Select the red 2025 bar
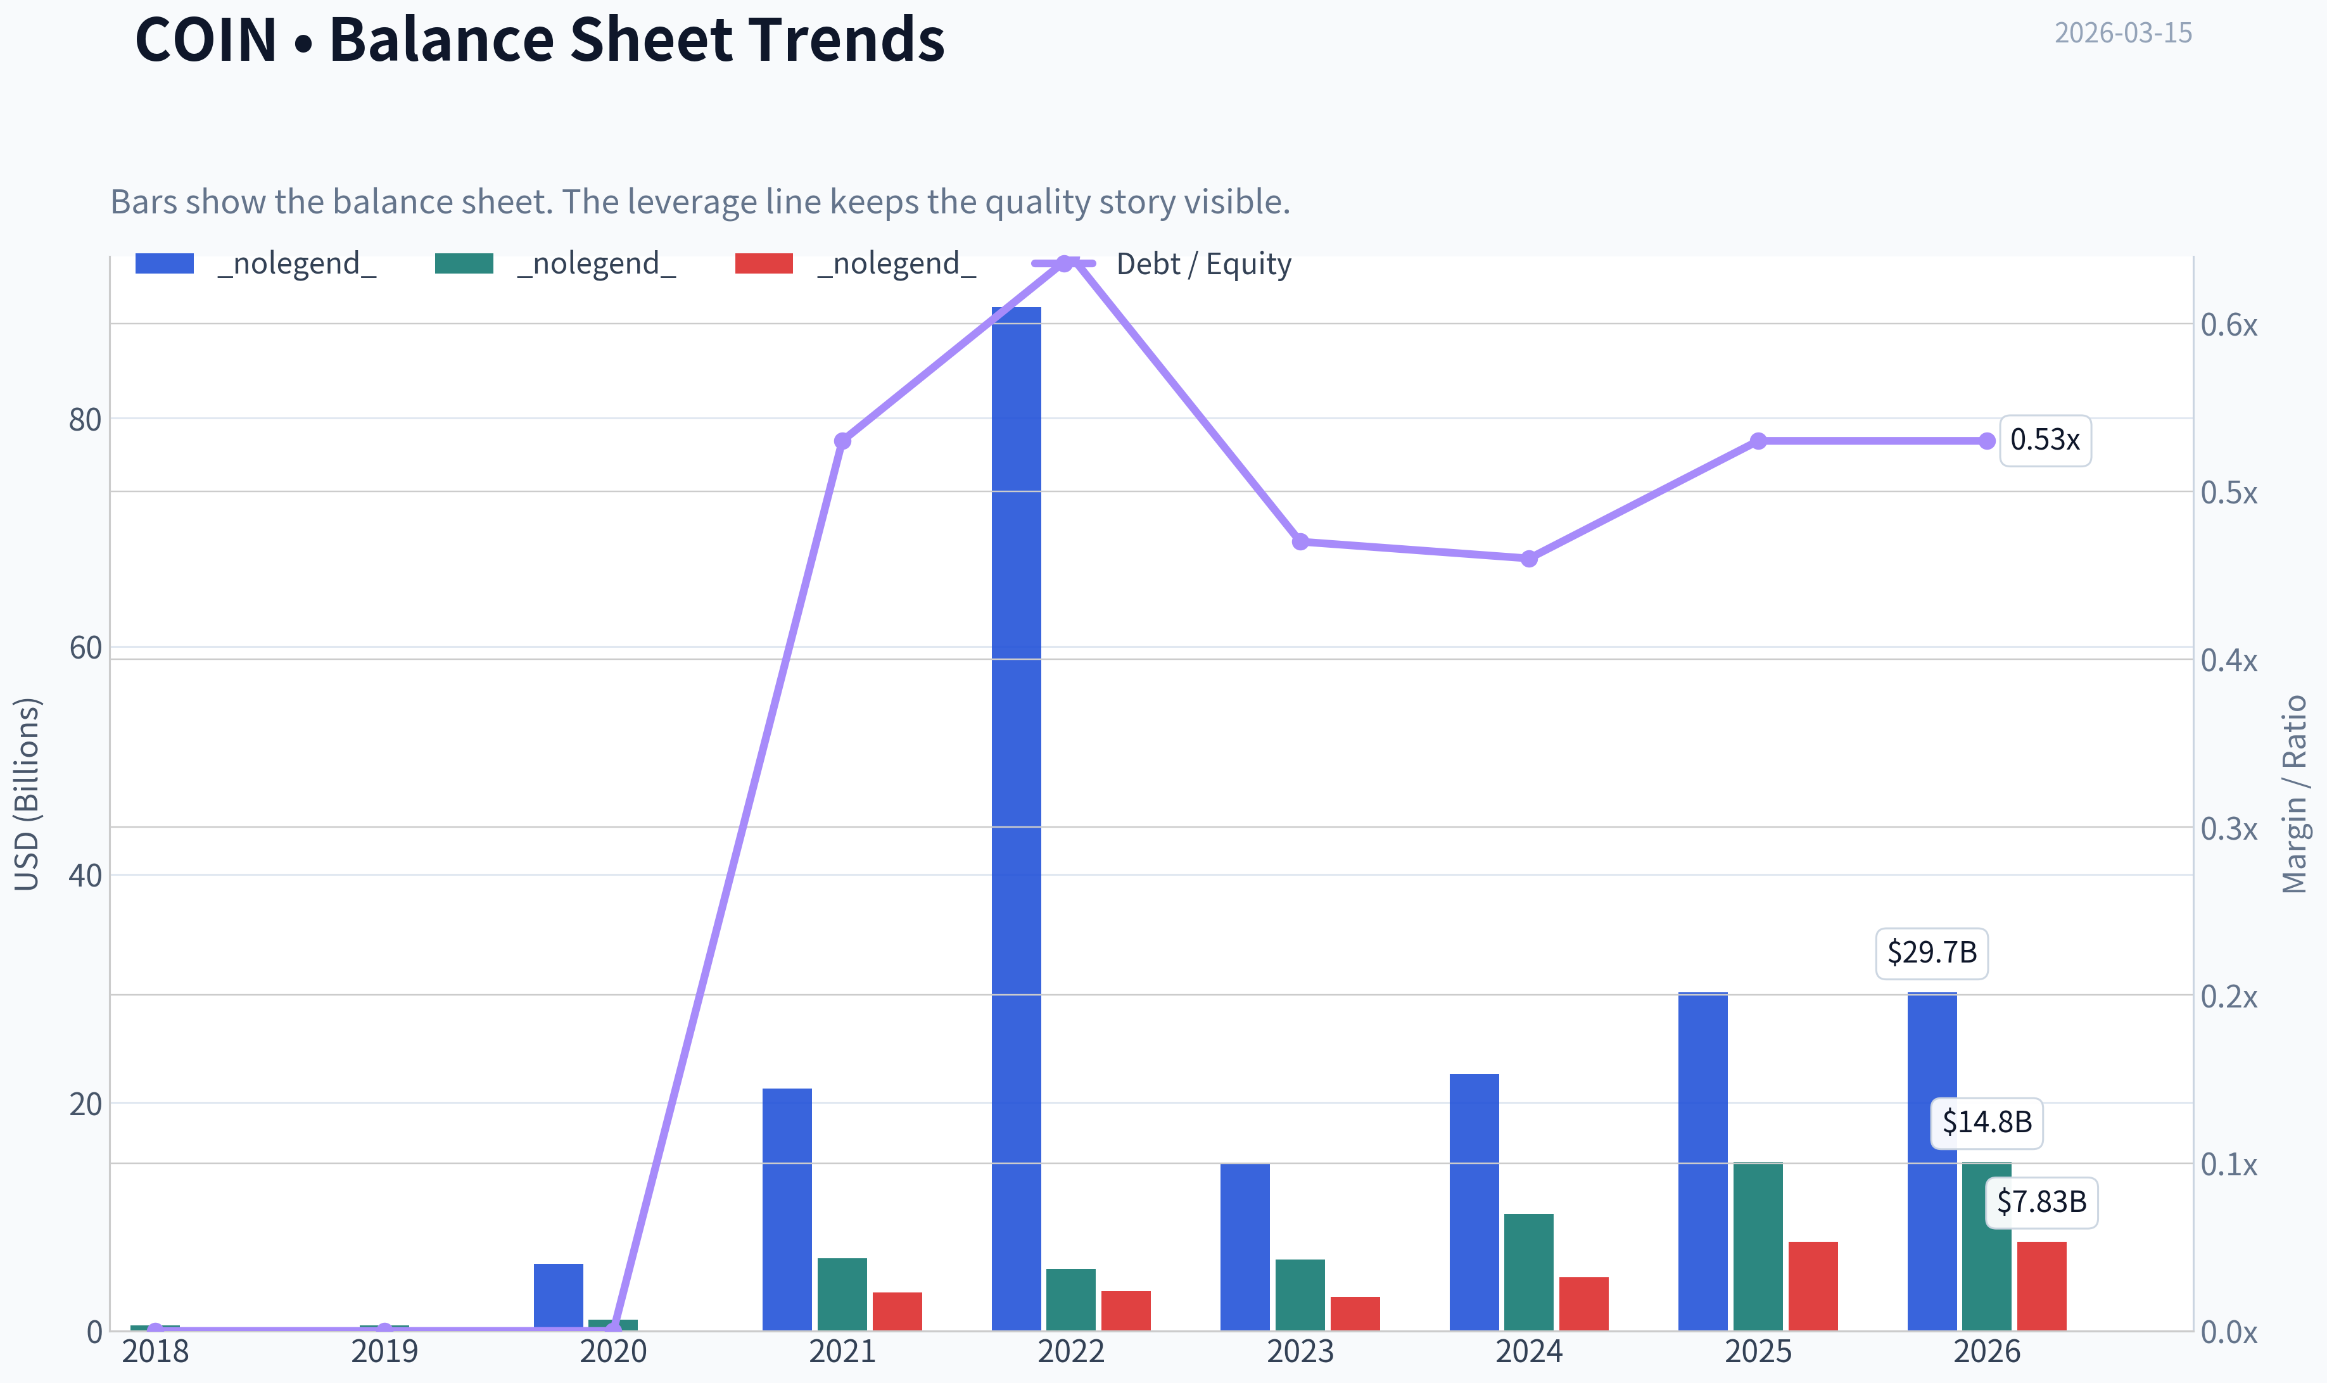 [x=1813, y=1286]
